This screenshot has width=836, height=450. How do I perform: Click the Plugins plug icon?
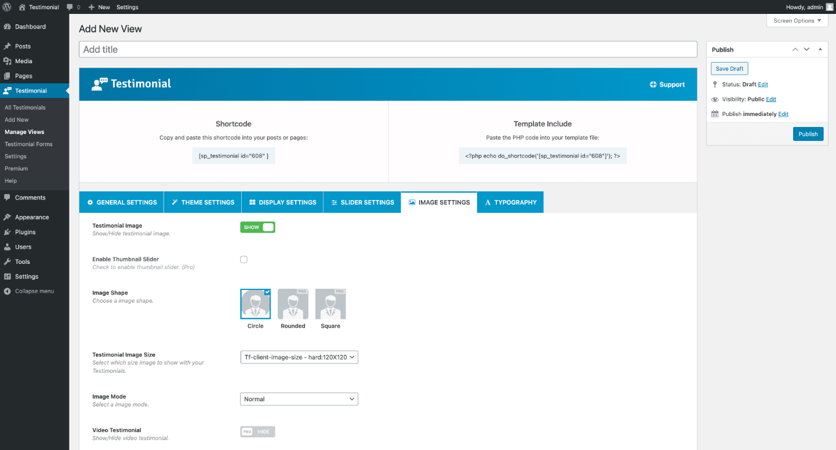[8, 232]
